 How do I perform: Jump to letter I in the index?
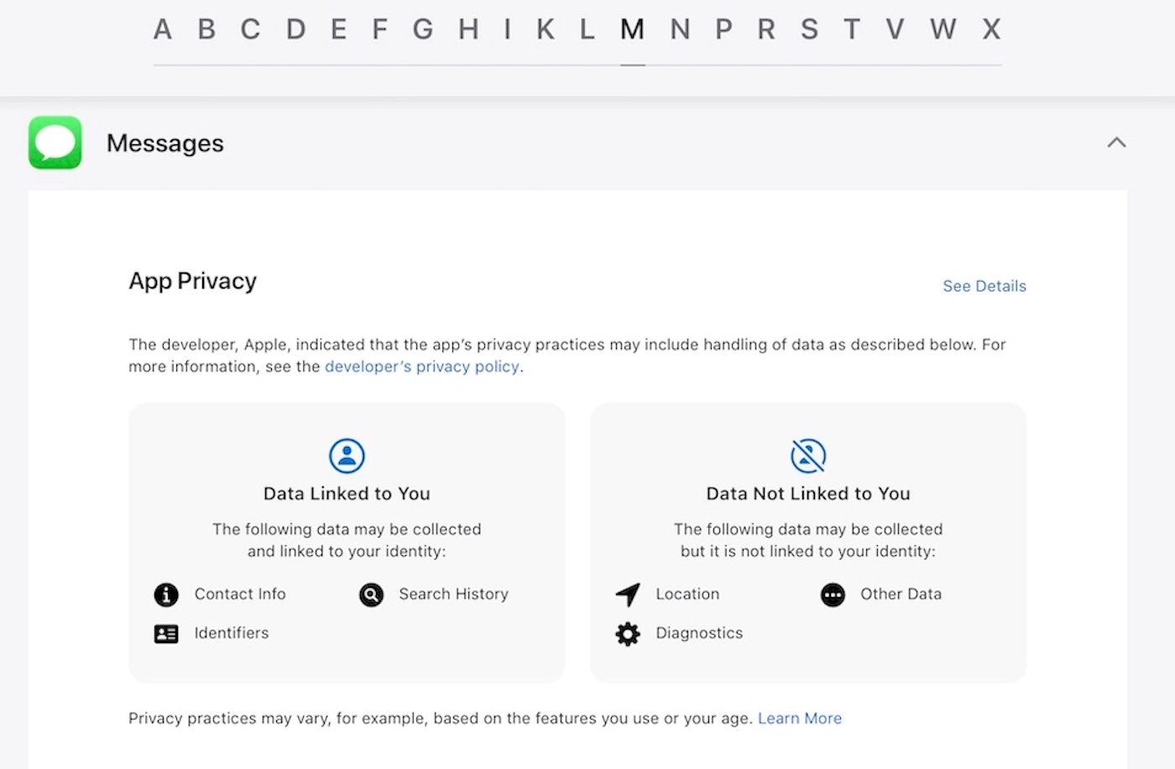point(508,29)
